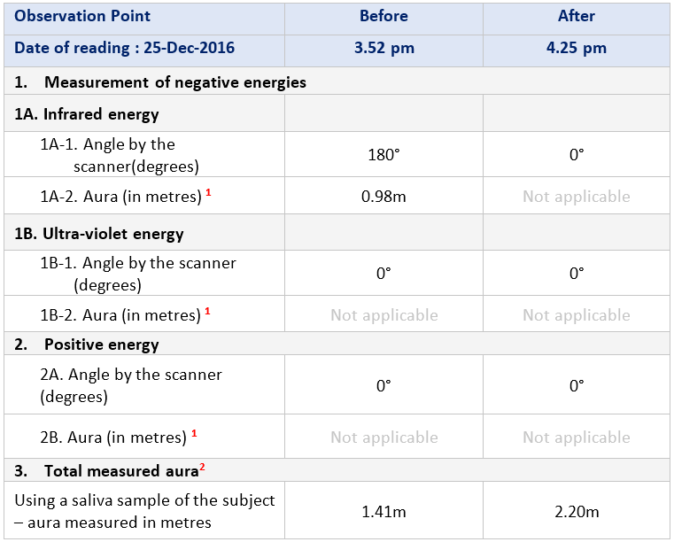Select the 3.52 pm time cell
The image size is (674, 542).
tap(383, 48)
